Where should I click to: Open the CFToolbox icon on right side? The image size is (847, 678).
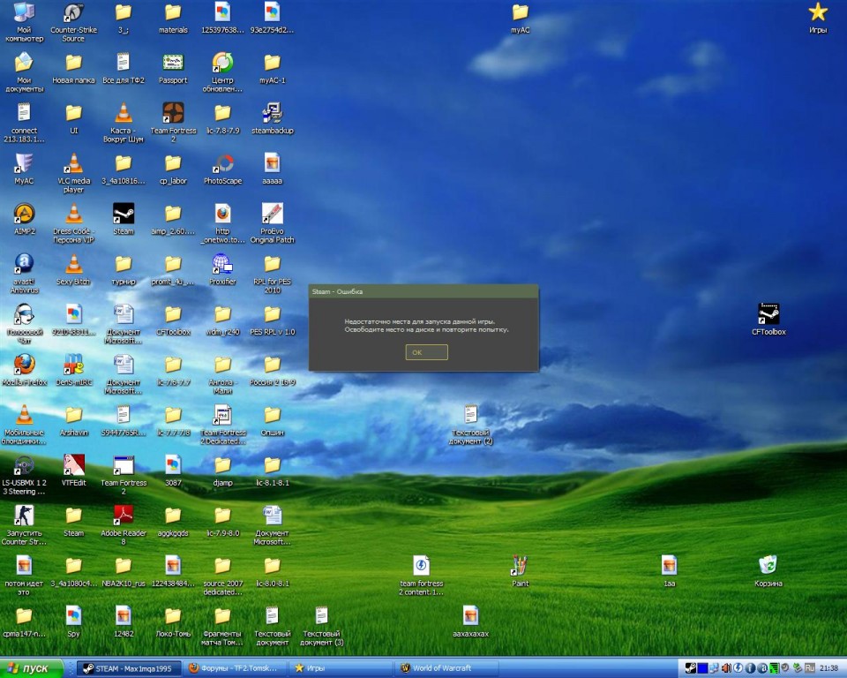[x=768, y=320]
